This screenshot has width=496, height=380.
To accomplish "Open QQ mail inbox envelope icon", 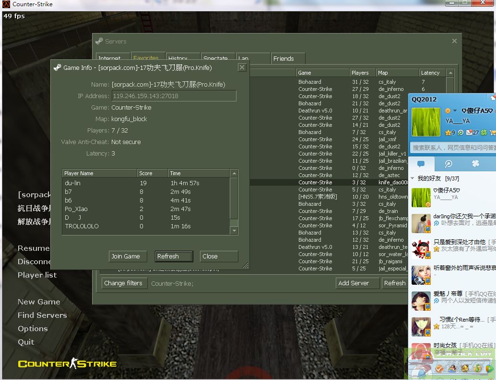I will [469, 133].
